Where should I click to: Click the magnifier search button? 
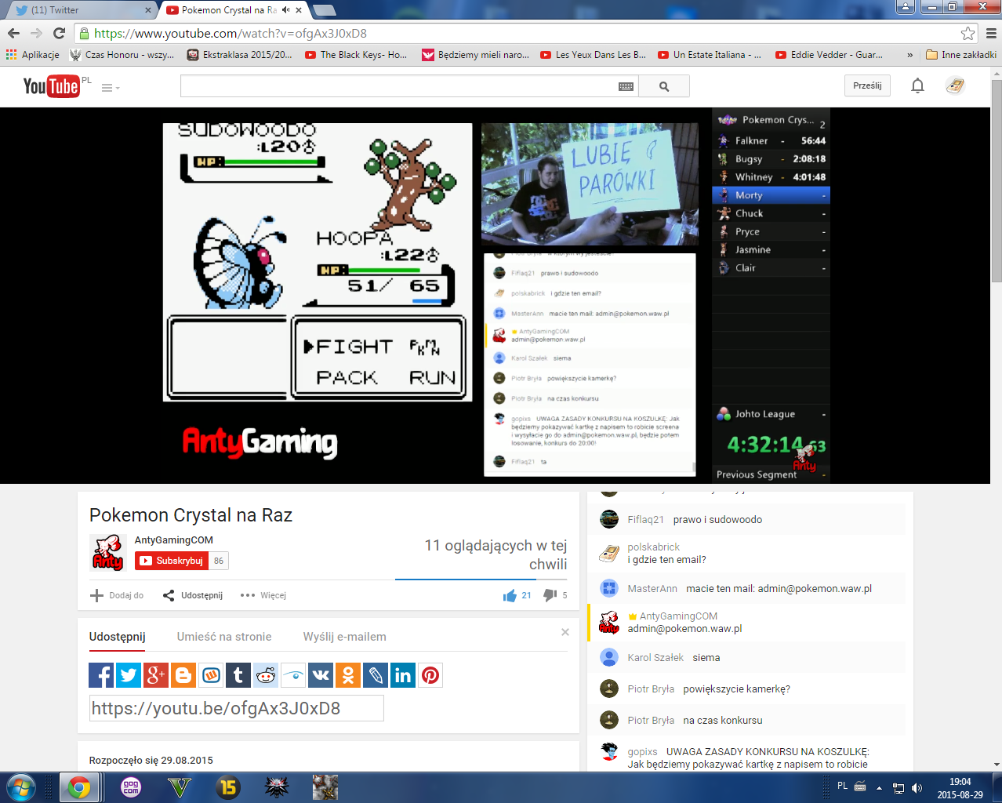pyautogui.click(x=664, y=86)
